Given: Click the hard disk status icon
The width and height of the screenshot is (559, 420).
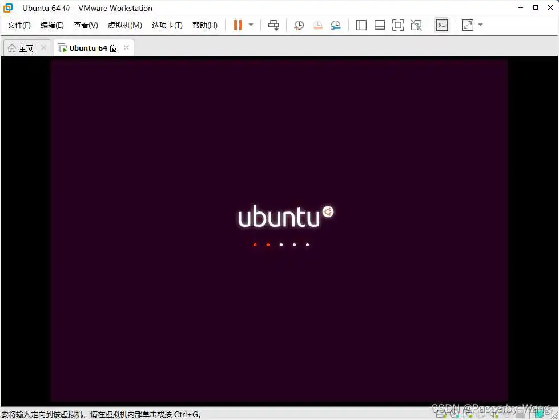Looking at the screenshot, I should pos(439,414).
